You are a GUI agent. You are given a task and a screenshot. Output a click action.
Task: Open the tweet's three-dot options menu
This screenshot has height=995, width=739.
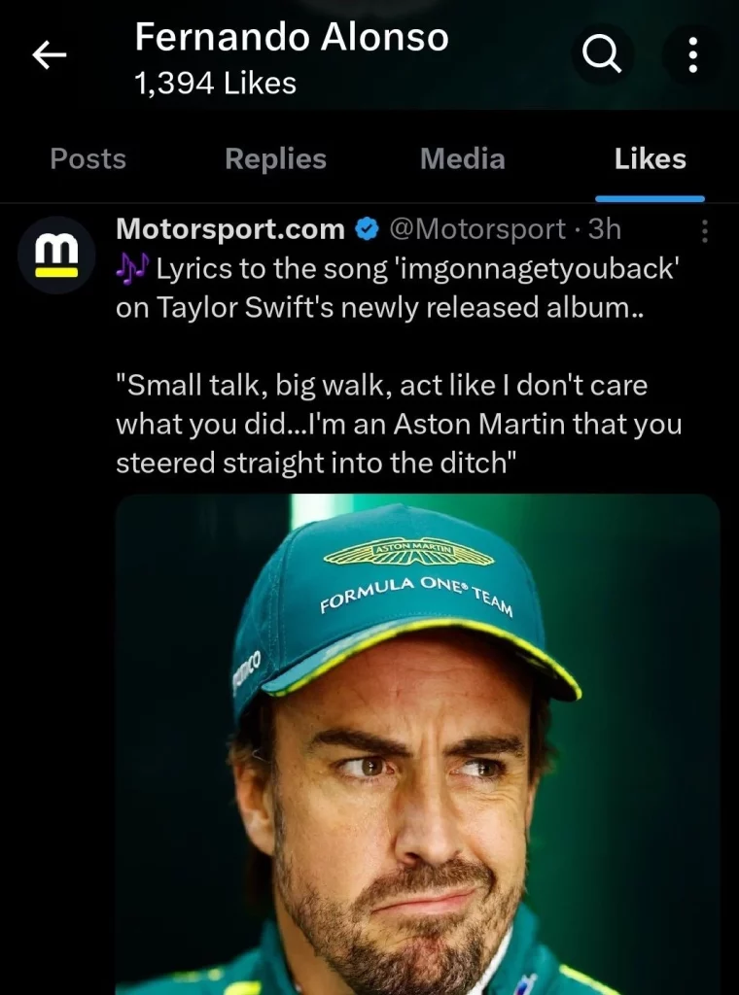[704, 231]
